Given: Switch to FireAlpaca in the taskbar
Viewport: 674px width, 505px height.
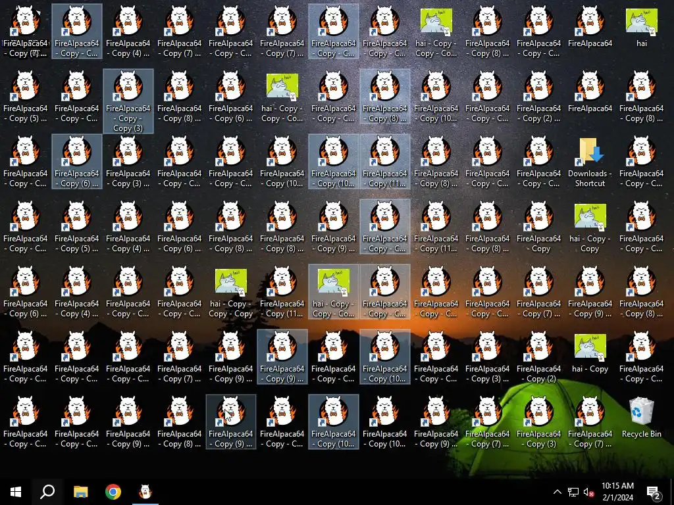Looking at the screenshot, I should point(145,492).
